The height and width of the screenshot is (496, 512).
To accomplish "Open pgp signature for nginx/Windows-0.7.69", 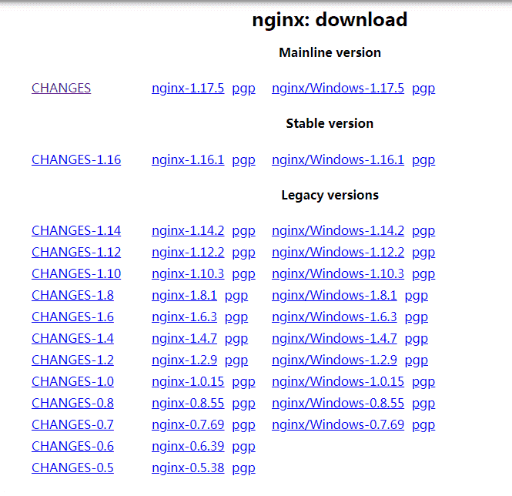I will (x=423, y=425).
